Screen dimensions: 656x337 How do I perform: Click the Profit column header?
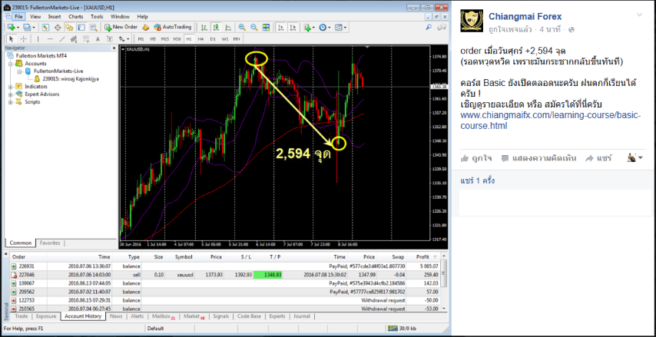pos(425,256)
